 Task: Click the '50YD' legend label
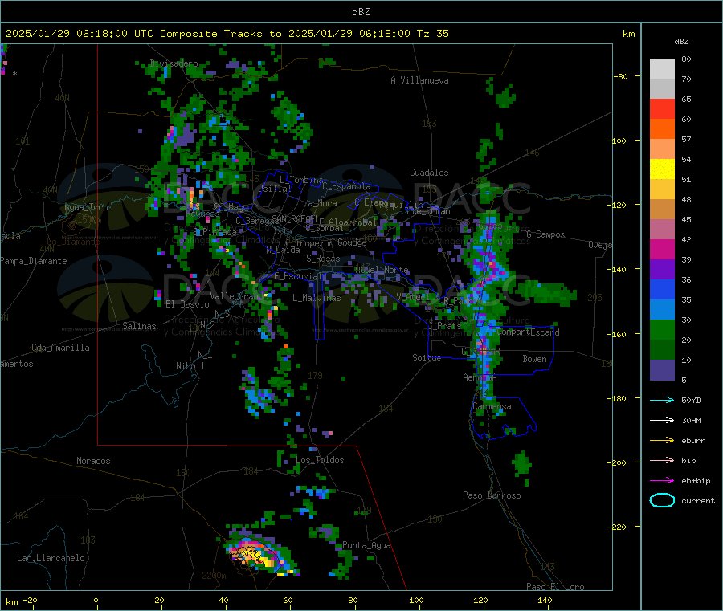point(691,400)
